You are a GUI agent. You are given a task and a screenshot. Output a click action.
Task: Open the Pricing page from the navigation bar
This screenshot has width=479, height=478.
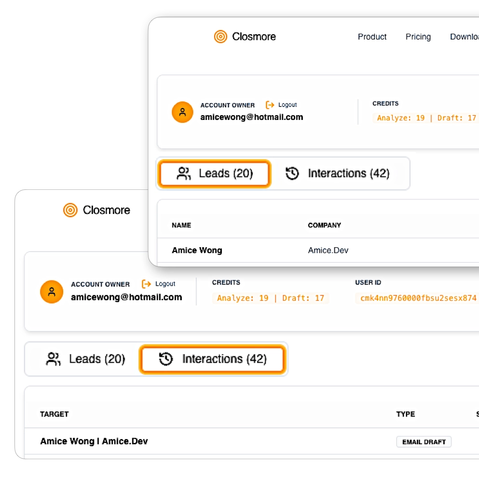(x=418, y=37)
